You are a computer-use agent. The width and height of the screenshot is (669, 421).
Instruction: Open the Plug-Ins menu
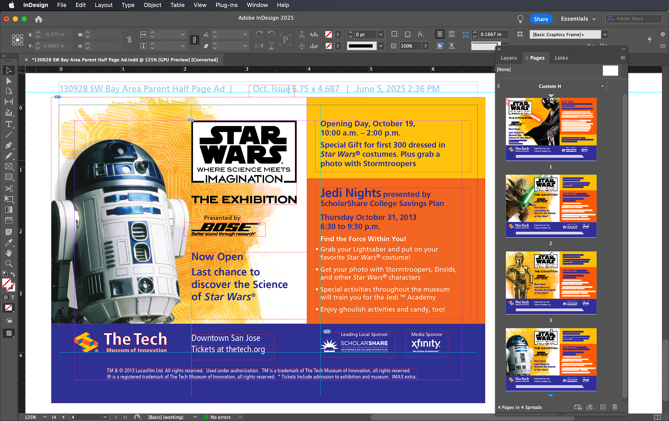click(x=226, y=5)
